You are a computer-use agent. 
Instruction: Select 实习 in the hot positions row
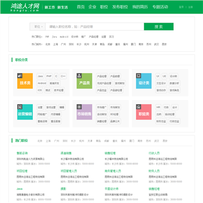(112, 37)
